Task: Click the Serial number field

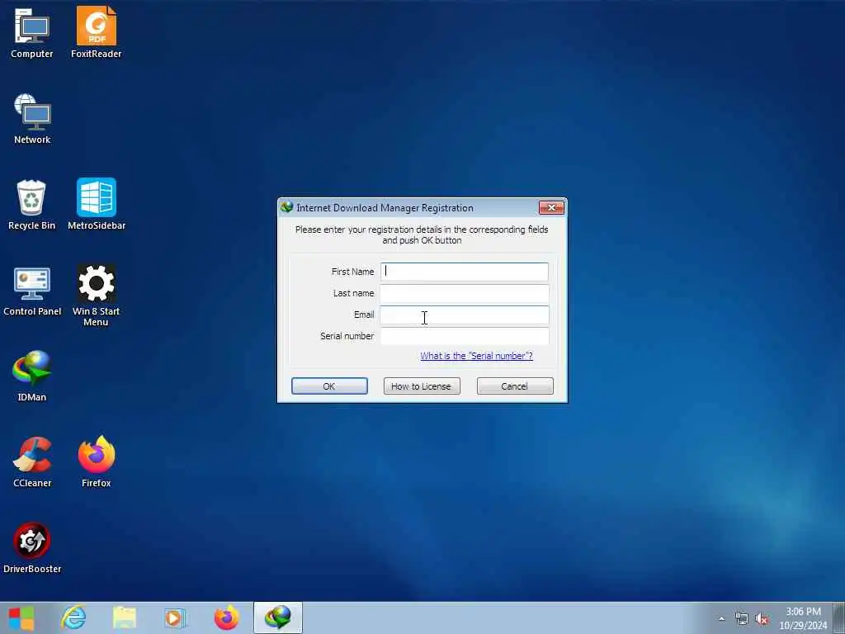Action: click(465, 336)
